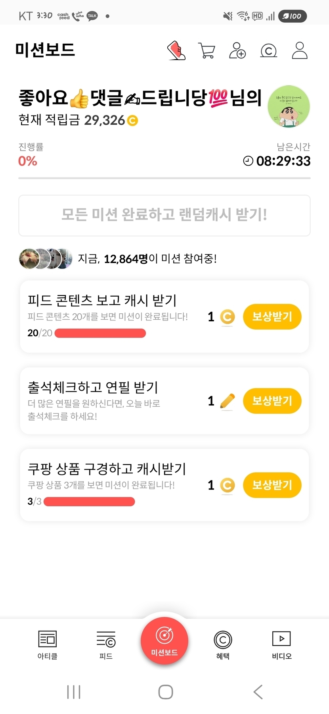Switch to the 피드 tab
329x714 pixels.
coord(106,644)
